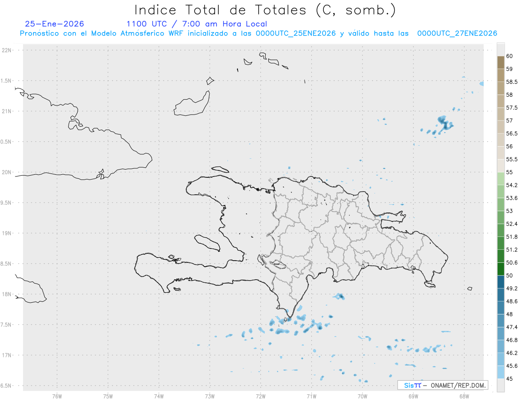Click the longitude label "76W"

pos(57,396)
